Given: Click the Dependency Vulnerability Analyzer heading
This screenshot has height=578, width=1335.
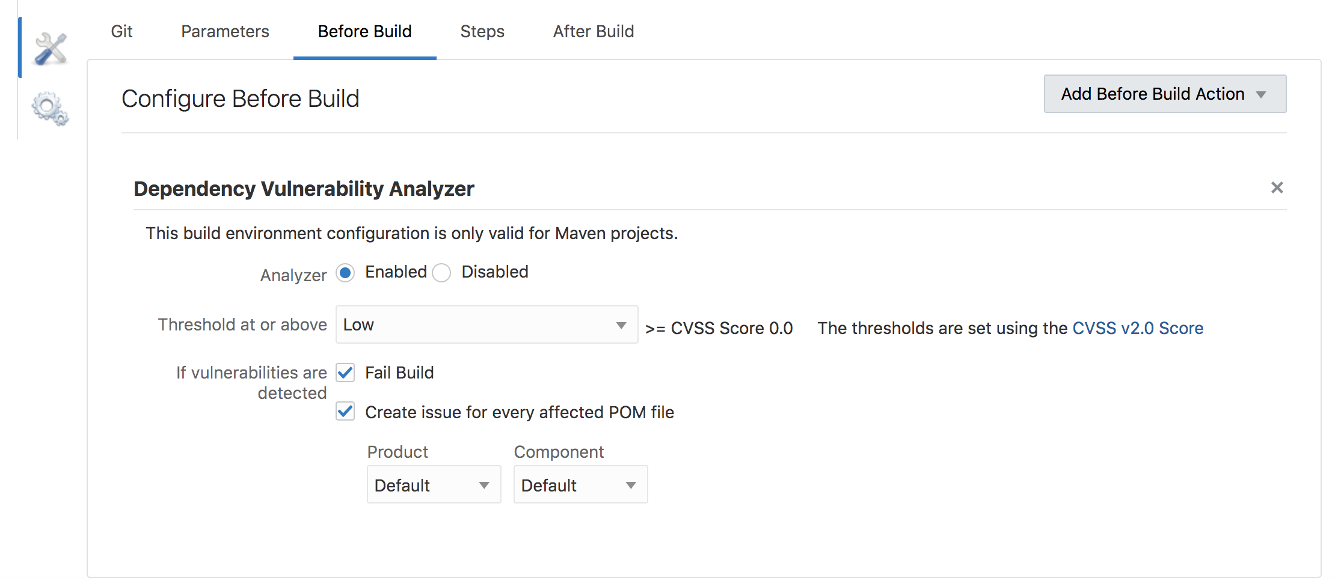Looking at the screenshot, I should pos(303,188).
